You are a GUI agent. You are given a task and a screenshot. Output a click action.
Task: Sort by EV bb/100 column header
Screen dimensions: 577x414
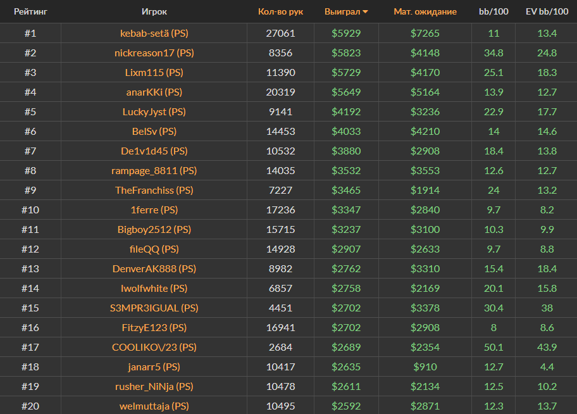(x=546, y=12)
